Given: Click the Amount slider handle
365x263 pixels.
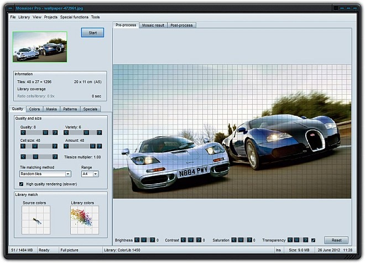Looking at the screenshot, I should click(93, 146).
